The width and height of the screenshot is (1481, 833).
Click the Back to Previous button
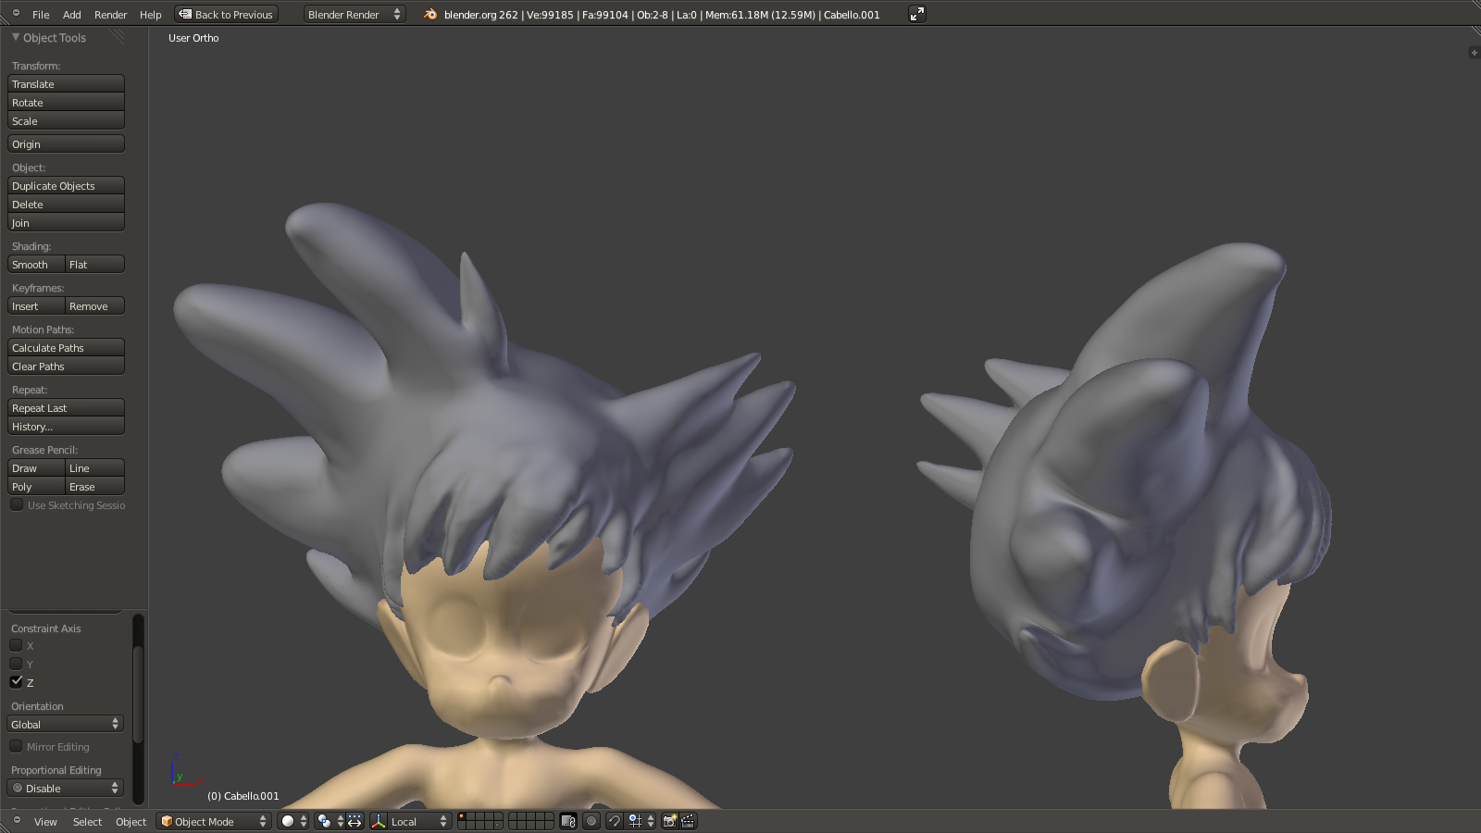click(x=227, y=14)
